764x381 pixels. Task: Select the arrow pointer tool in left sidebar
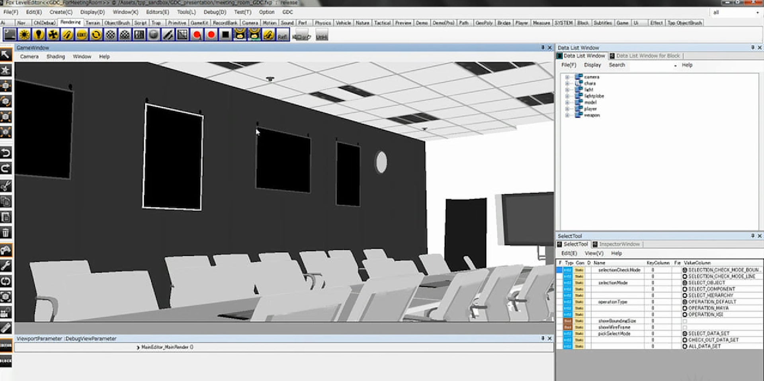coord(6,54)
